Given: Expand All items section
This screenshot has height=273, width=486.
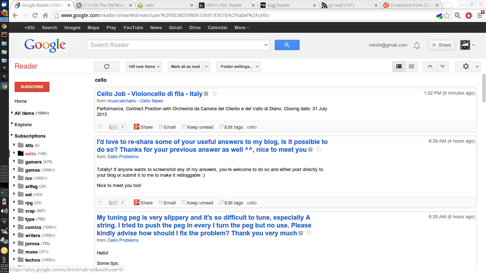Looking at the screenshot, I should coord(12,113).
